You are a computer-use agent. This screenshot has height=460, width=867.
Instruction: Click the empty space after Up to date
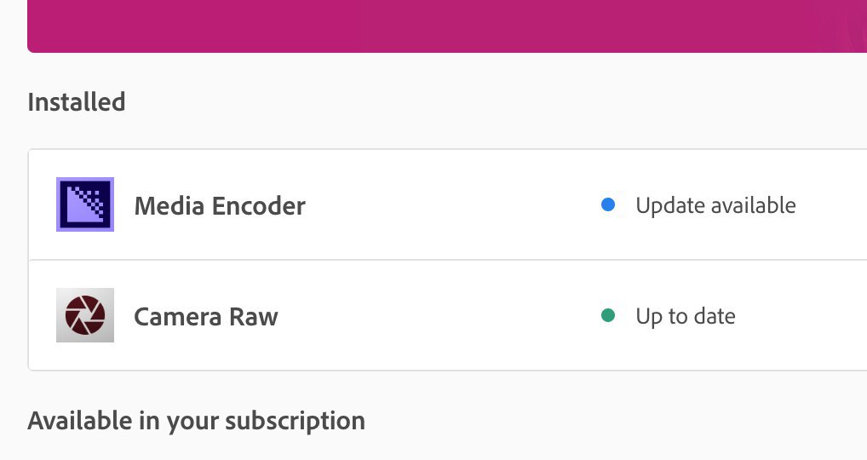[x=801, y=316]
